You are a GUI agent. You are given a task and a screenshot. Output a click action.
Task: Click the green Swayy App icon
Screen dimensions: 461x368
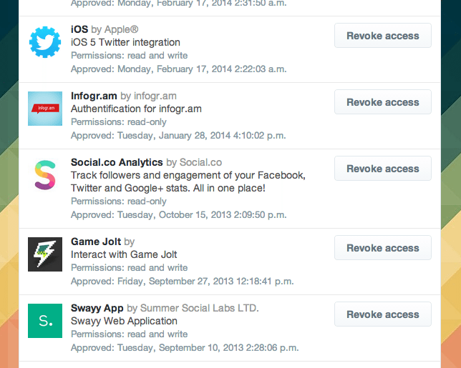pyautogui.click(x=45, y=321)
